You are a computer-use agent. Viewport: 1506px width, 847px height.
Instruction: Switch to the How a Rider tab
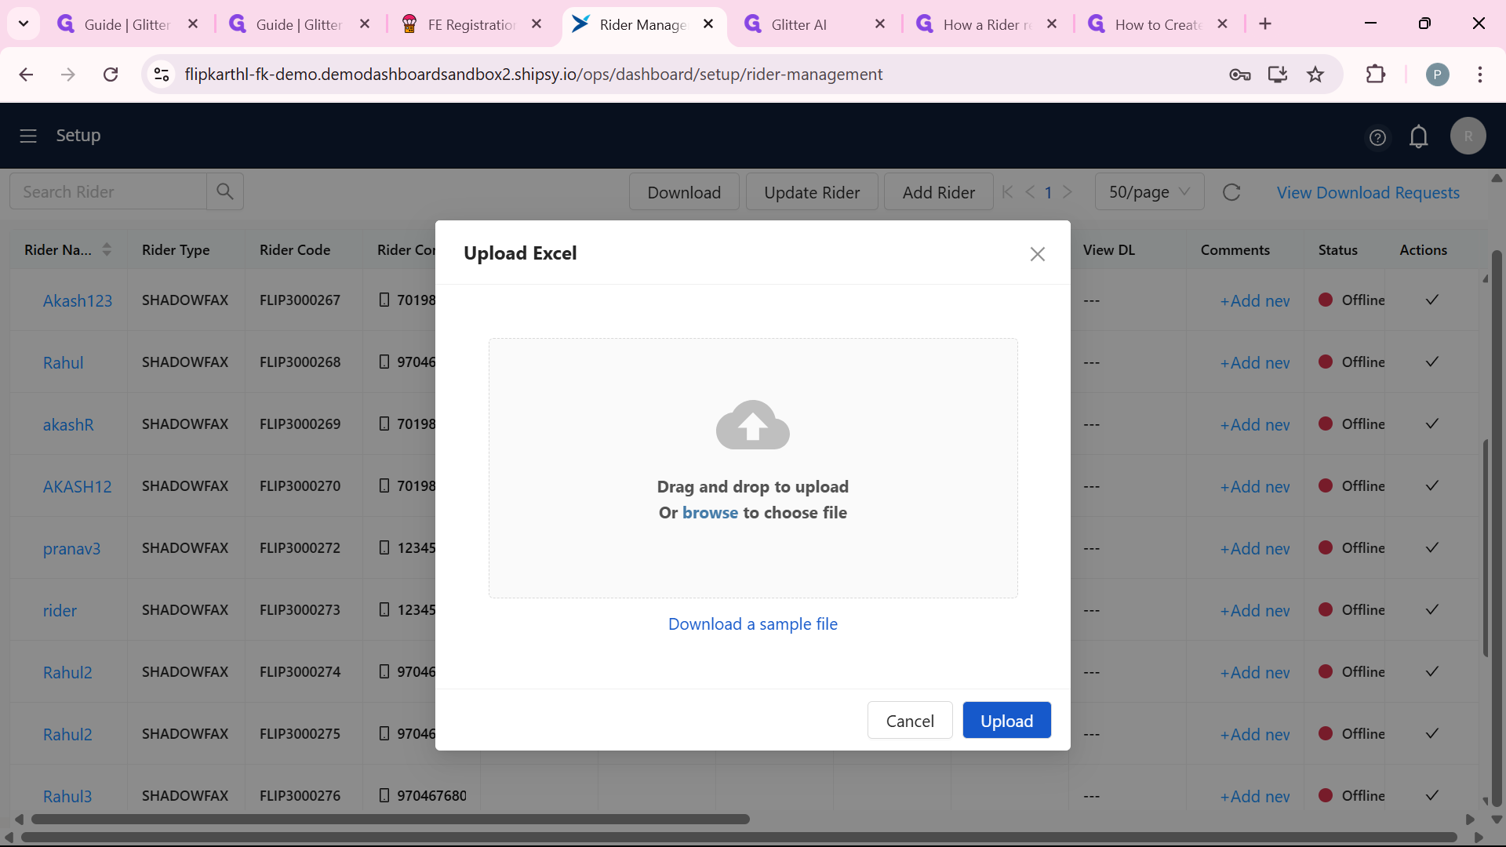pos(987,24)
